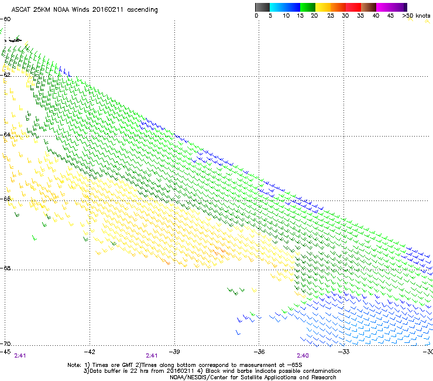This screenshot has height=381, width=433.
Task: Click the purple '2:41' time label beside -45
Action: click(x=20, y=356)
